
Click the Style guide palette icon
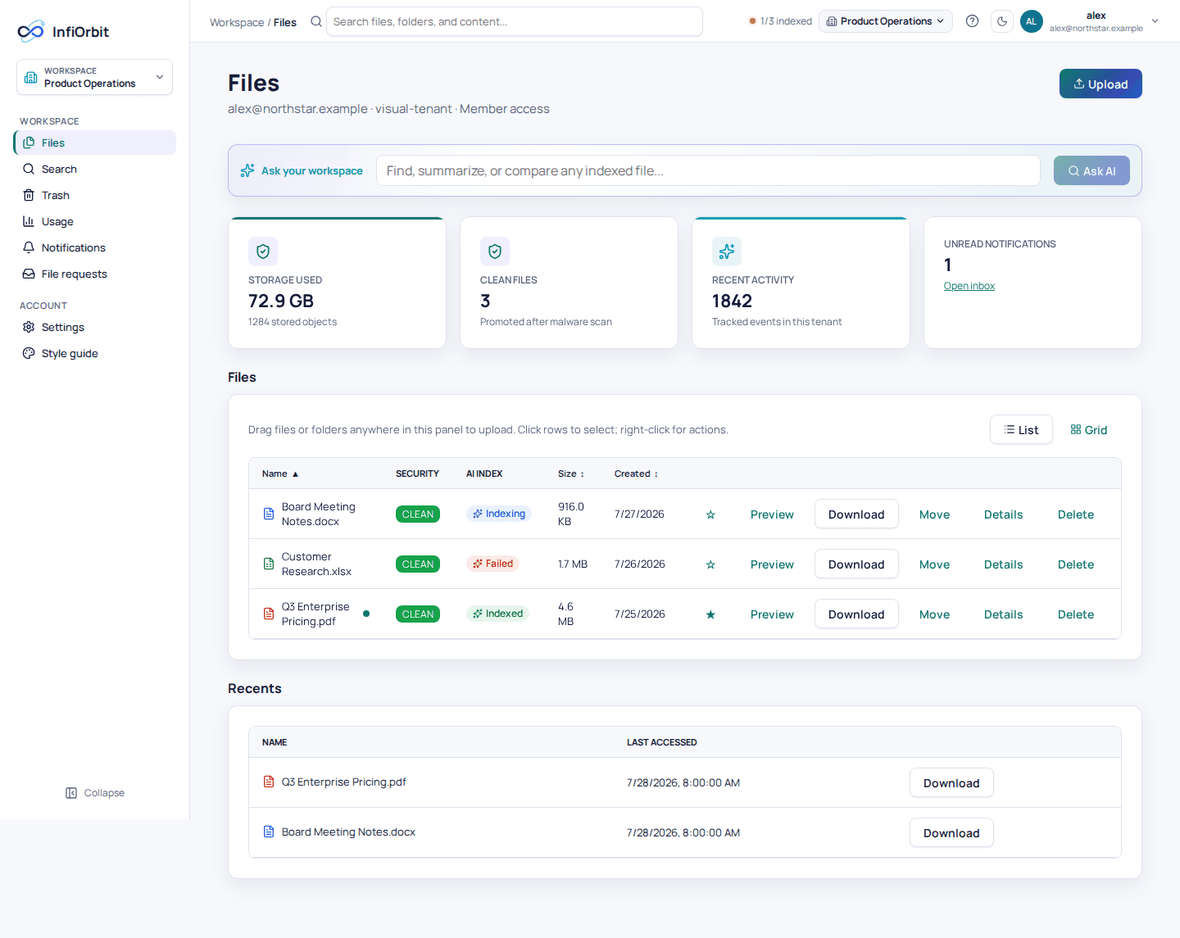[x=29, y=353]
